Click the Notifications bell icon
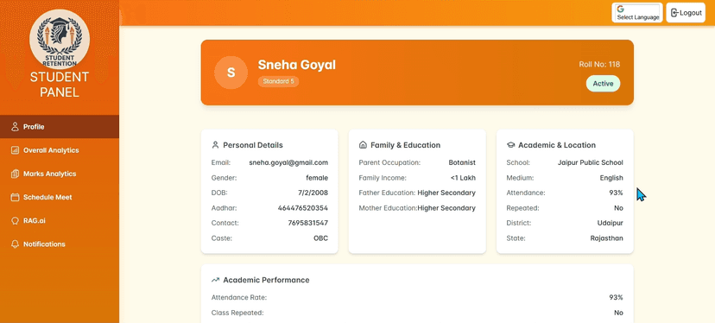The width and height of the screenshot is (715, 323). click(15, 244)
